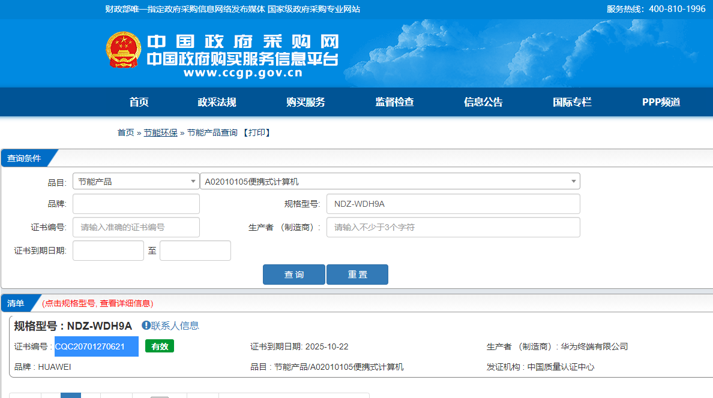Open the 购买服务 navigation item
This screenshot has width=713, height=398.
pos(305,102)
